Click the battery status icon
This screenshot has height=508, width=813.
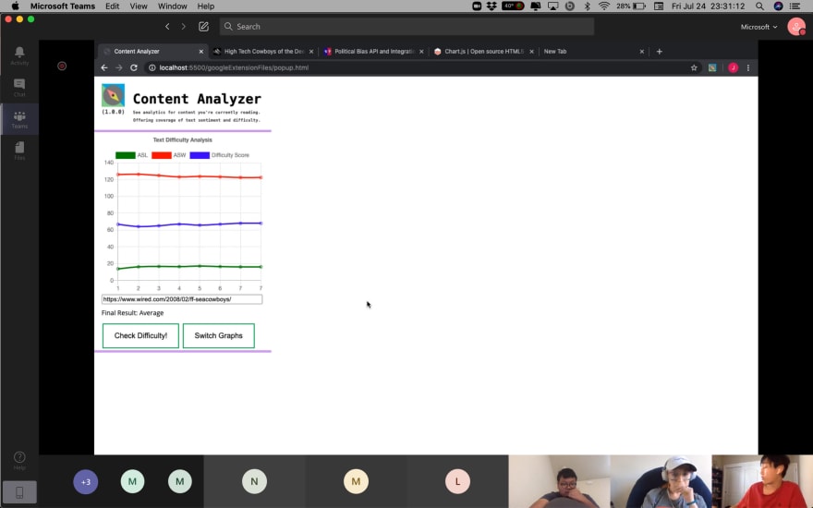pos(638,6)
